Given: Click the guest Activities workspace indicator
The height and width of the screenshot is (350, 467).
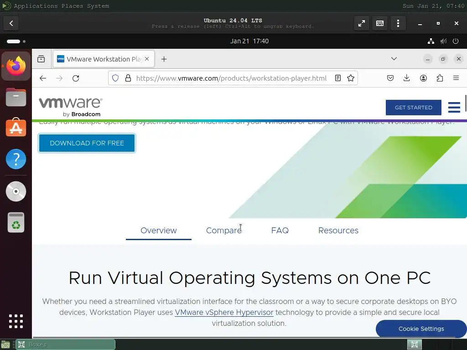Looking at the screenshot, I should tap(16, 41).
